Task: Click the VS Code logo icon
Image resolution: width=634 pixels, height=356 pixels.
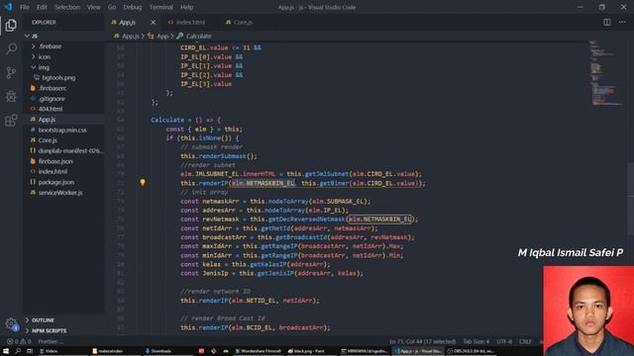Action: [8, 7]
